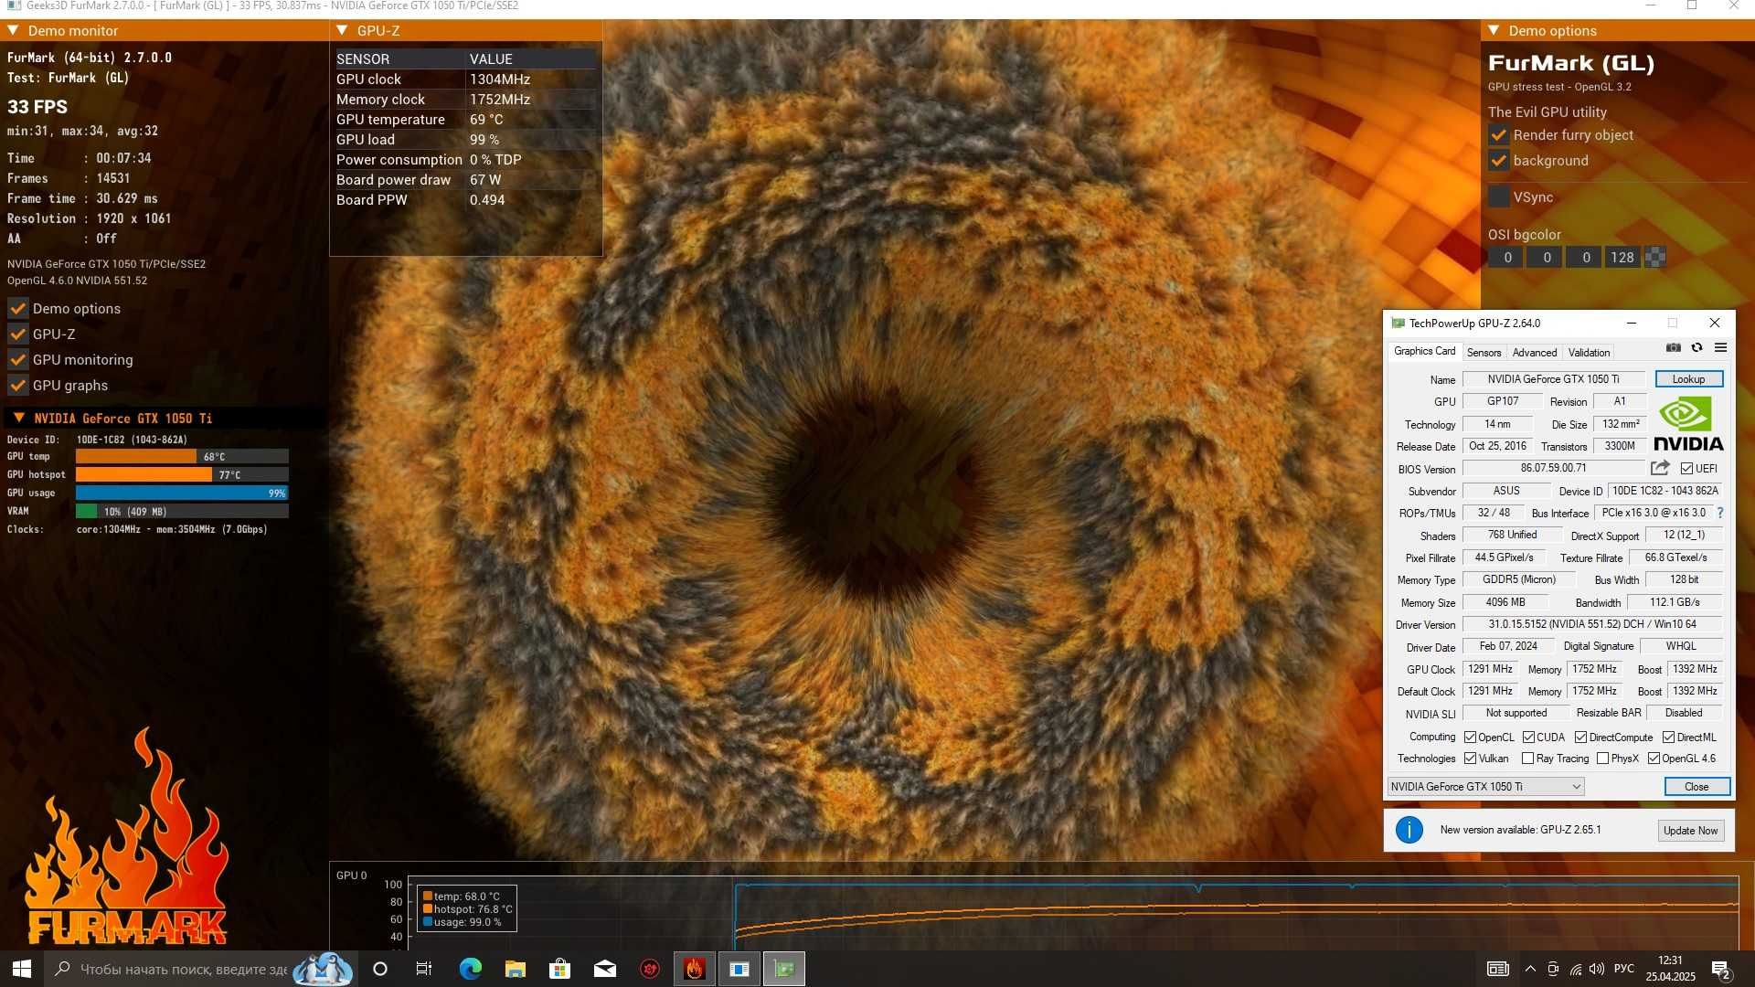Switch to the Graphics Card tab
Viewport: 1755px width, 987px height.
click(1424, 352)
